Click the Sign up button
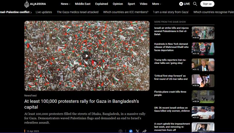Viewport: 234px width, 133px height. point(207,4)
